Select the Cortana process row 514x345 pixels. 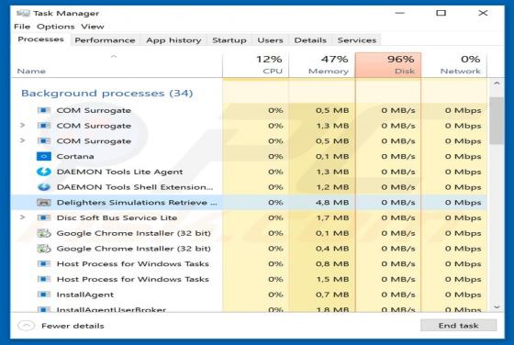249,156
